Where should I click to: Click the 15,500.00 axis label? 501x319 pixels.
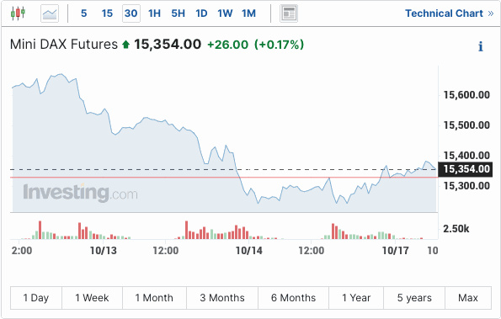[466, 125]
